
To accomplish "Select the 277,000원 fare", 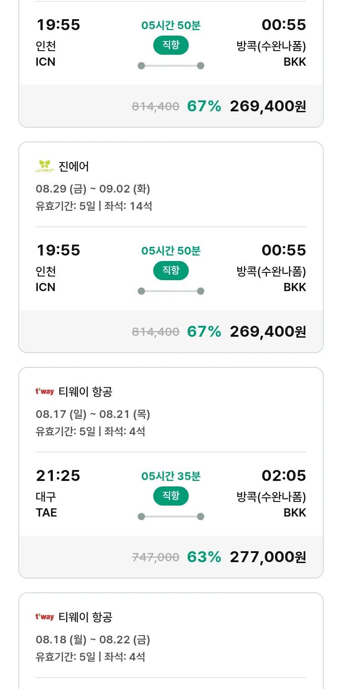I will tap(268, 557).
